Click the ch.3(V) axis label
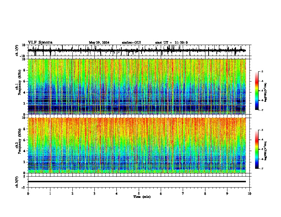This screenshot has width=281, height=217. (x=17, y=182)
